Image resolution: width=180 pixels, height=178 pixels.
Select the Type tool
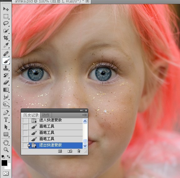click(6, 120)
